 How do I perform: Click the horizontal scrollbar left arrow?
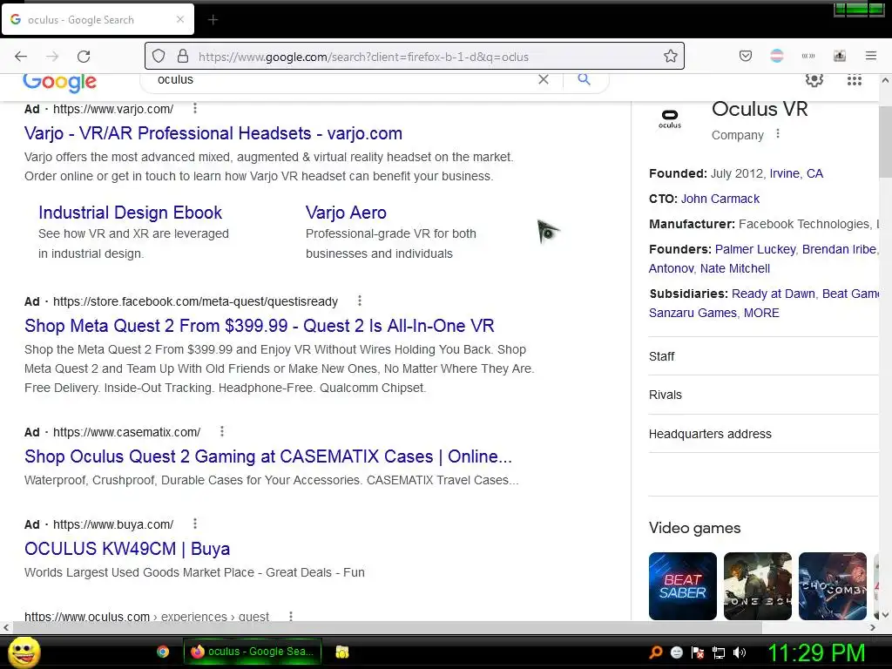coord(6,627)
